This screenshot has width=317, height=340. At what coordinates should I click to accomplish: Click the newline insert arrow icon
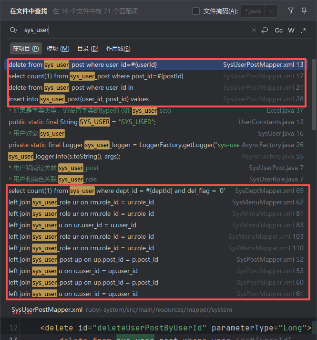[x=265, y=30]
